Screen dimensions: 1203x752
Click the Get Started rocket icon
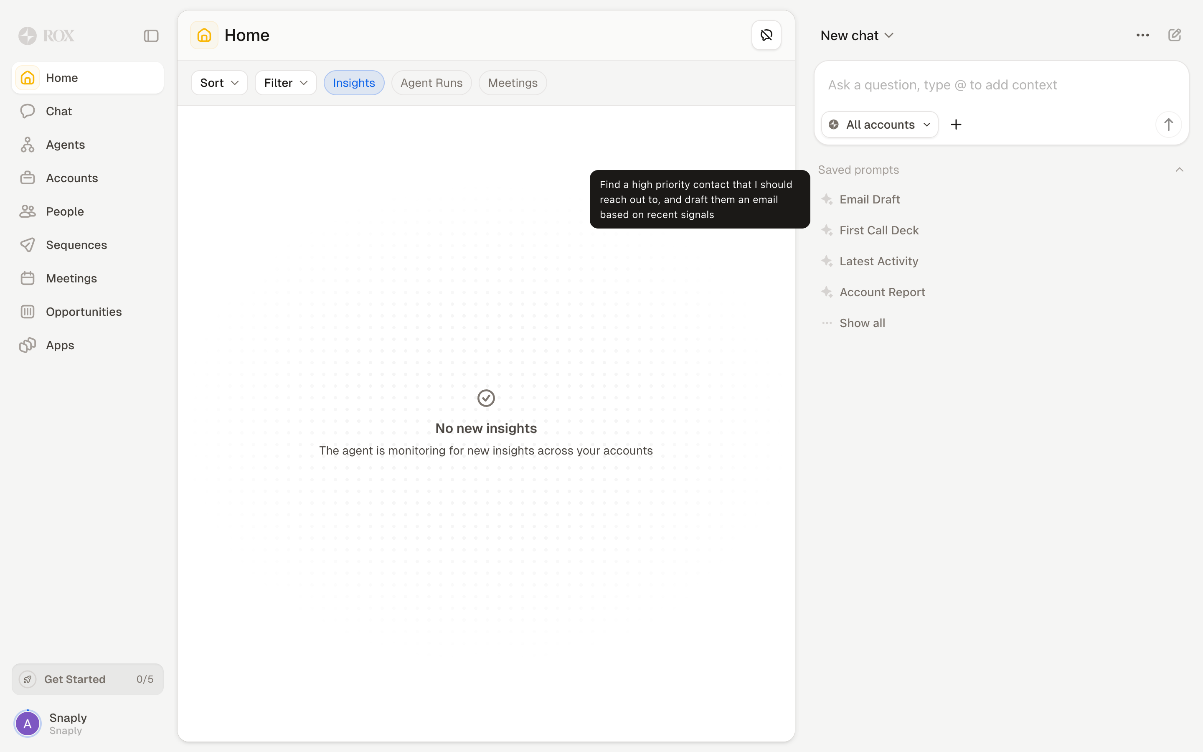(x=28, y=679)
